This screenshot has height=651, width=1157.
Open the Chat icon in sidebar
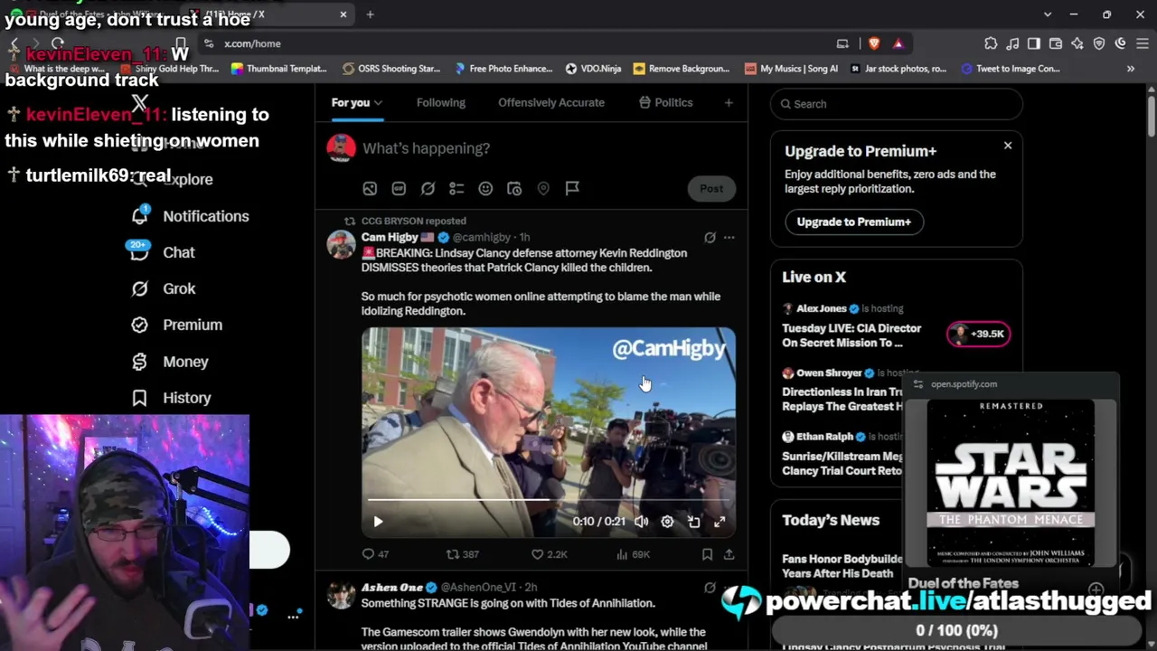(139, 252)
